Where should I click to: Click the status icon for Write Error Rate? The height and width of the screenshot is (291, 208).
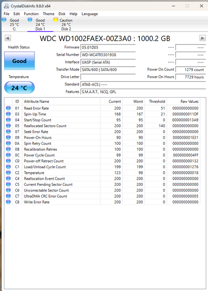pos(8,202)
